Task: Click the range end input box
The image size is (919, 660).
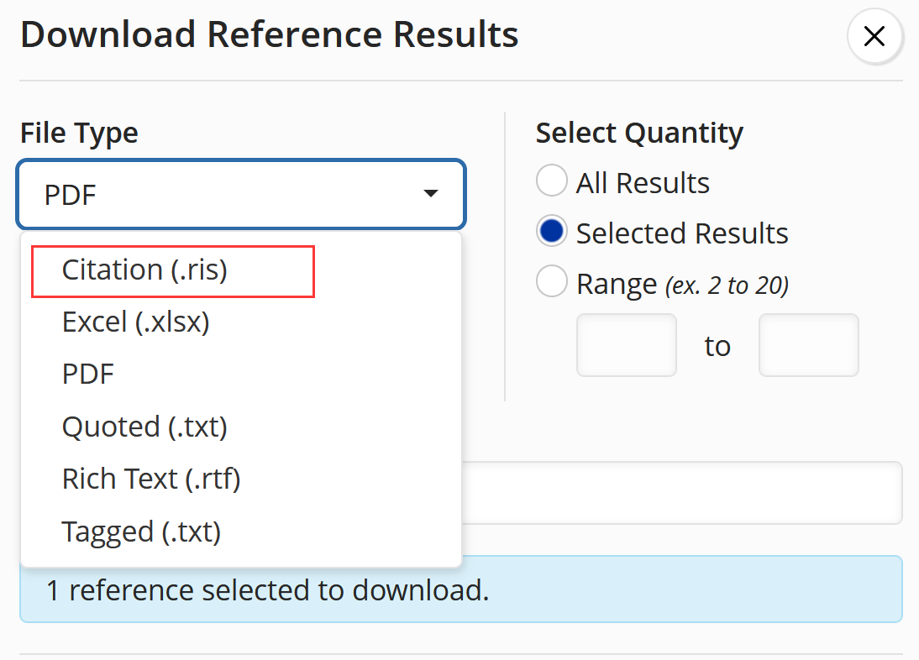Action: tap(808, 345)
